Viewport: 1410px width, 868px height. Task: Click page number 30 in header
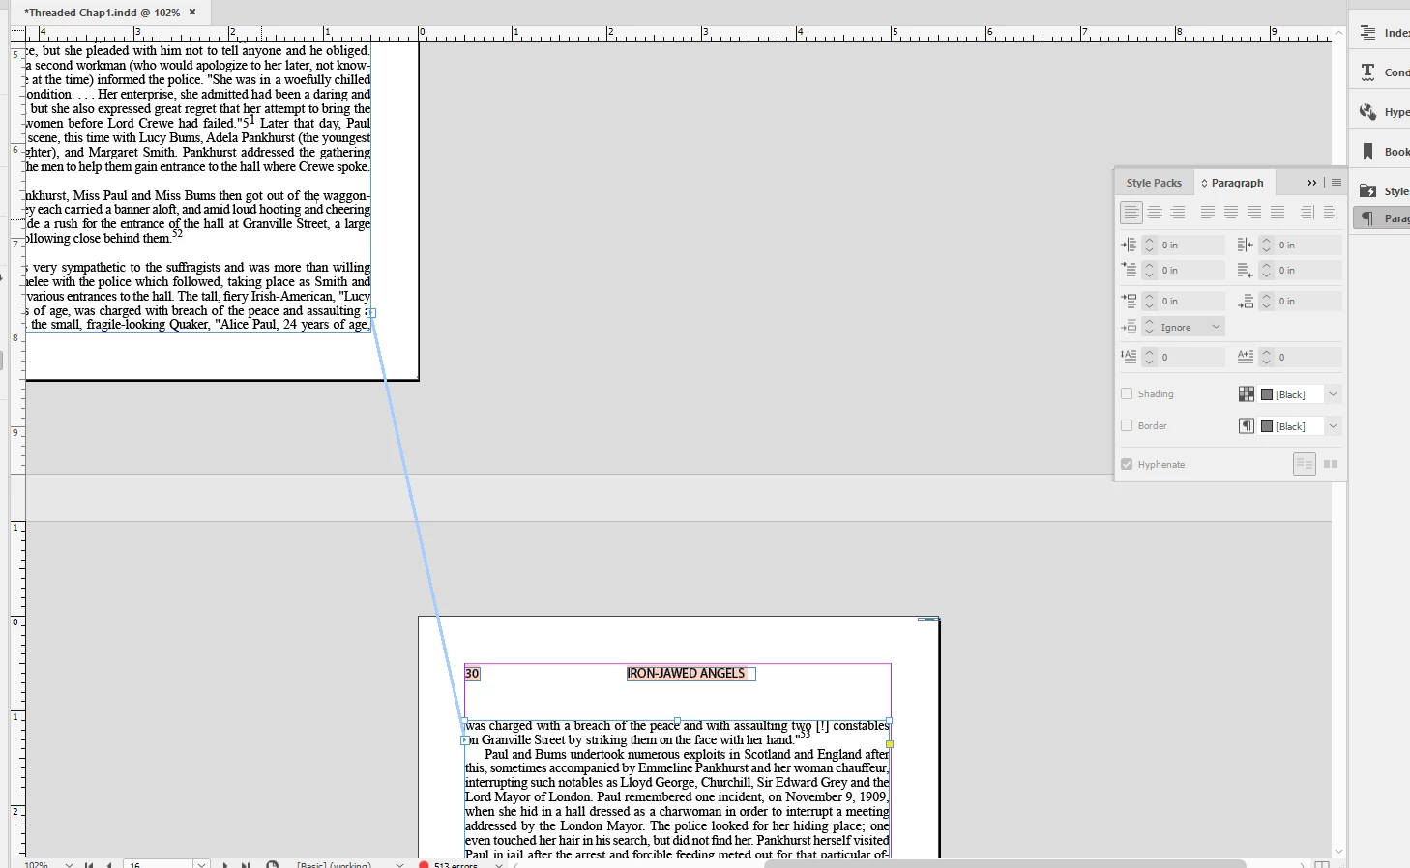point(472,674)
